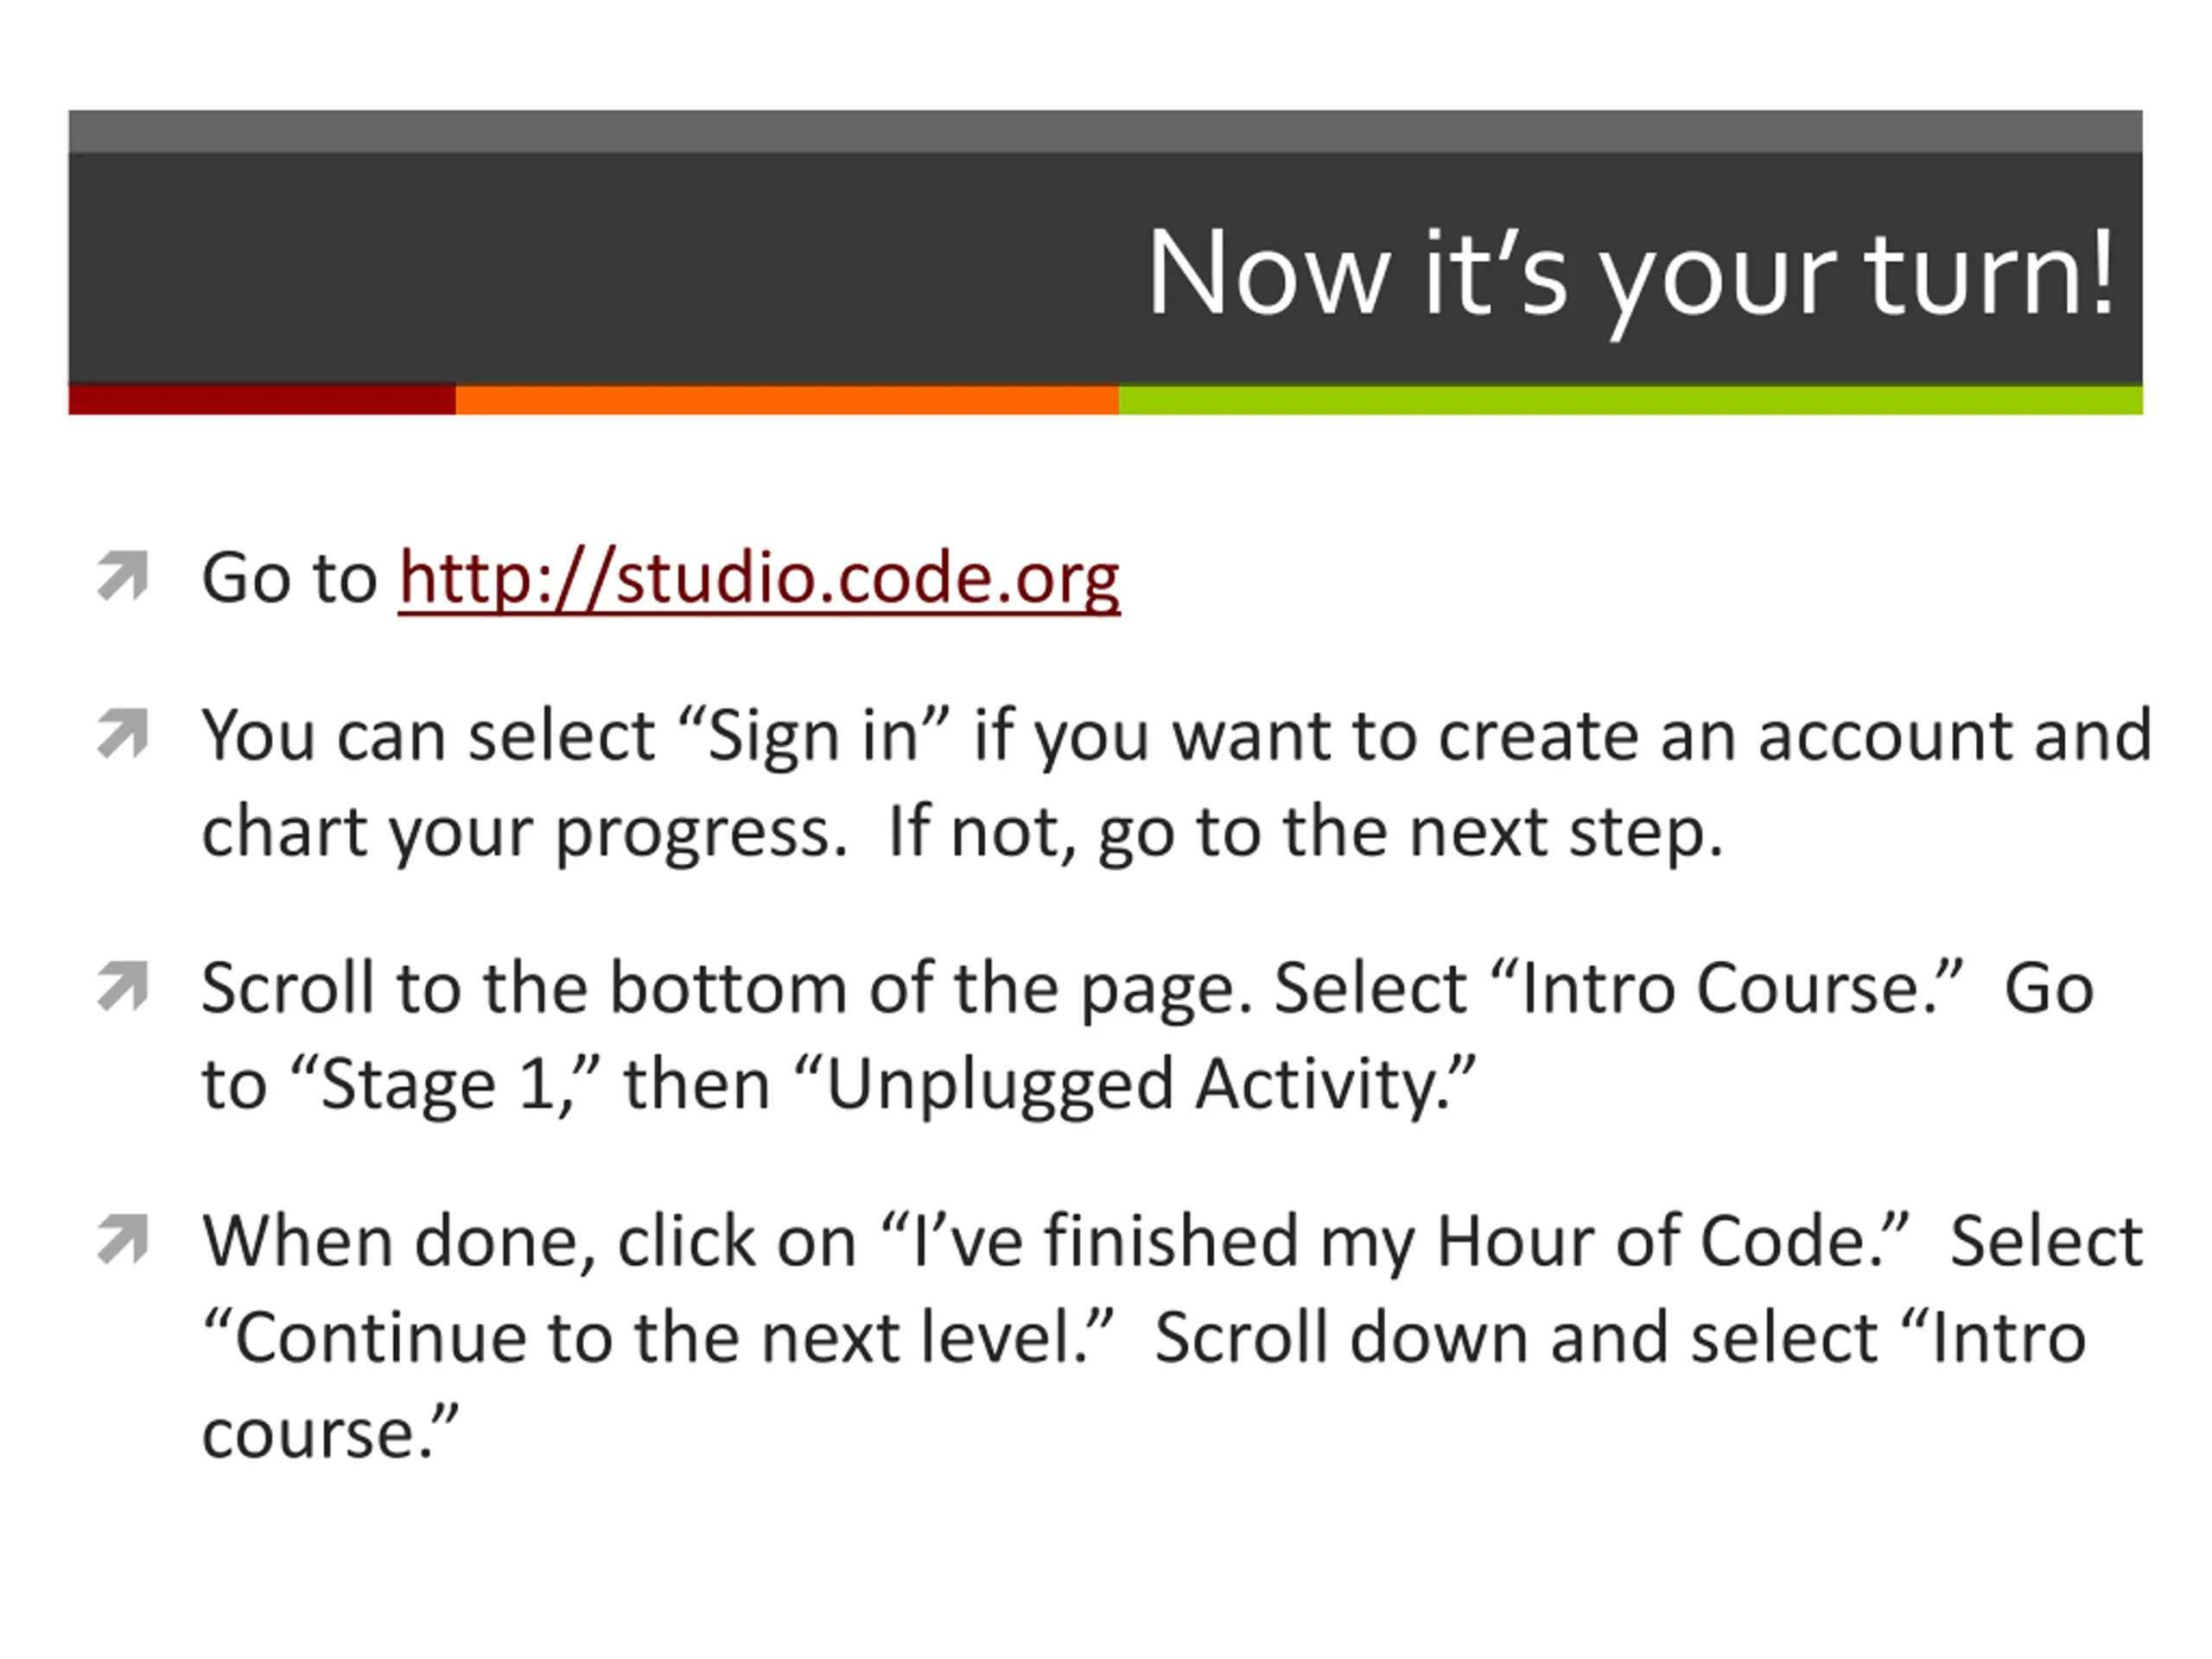Viewport: 2212px width, 1659px height.
Task: Click the quoted text "Unplugged Activity."
Action: 1135,1087
